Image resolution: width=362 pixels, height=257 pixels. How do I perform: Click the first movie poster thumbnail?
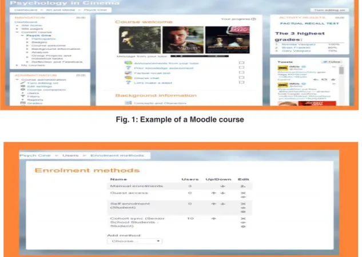click(140, 39)
